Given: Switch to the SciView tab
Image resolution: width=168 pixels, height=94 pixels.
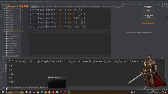Looking at the screenshot, I should click(113, 7).
